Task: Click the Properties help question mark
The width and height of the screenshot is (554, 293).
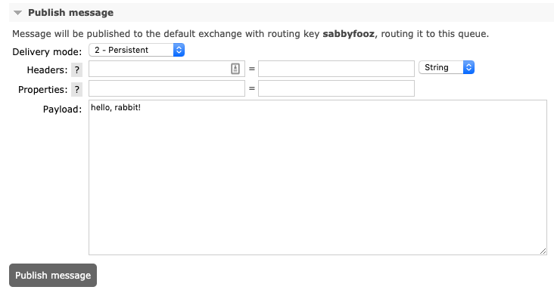Action: coord(76,90)
